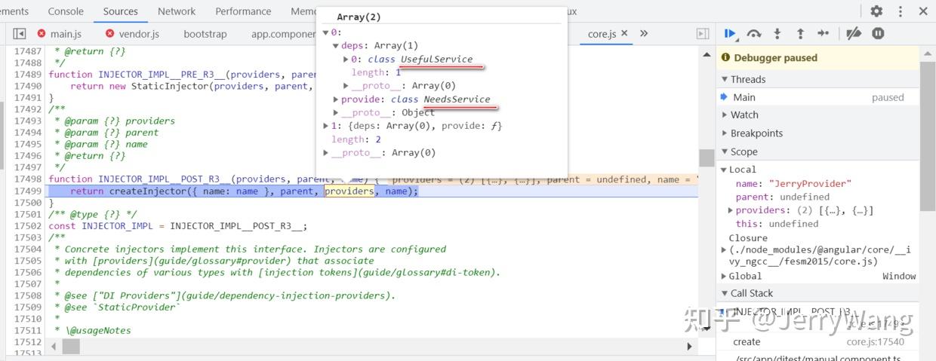Click the highlighted providers variable in code
936x361 pixels.
pos(349,191)
